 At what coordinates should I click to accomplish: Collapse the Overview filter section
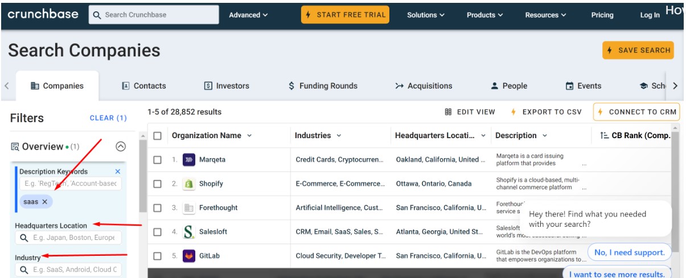[121, 147]
